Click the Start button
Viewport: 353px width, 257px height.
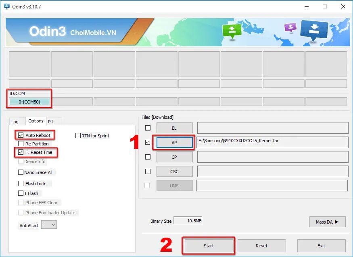point(209,246)
